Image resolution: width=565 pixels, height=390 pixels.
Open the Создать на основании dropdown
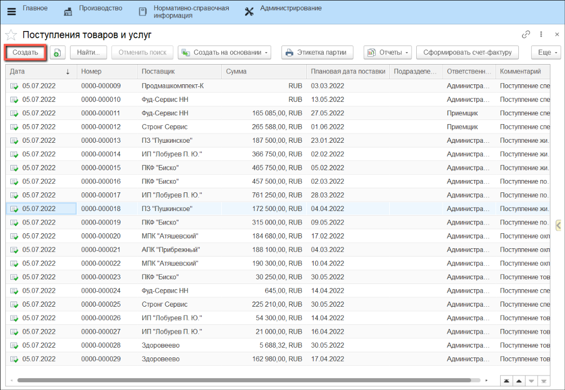pos(224,53)
